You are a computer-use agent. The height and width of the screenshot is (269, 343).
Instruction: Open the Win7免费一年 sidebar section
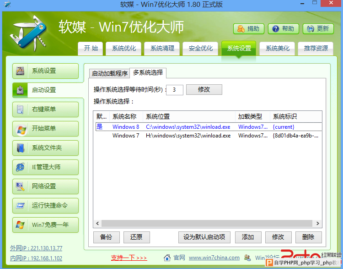tap(45, 225)
